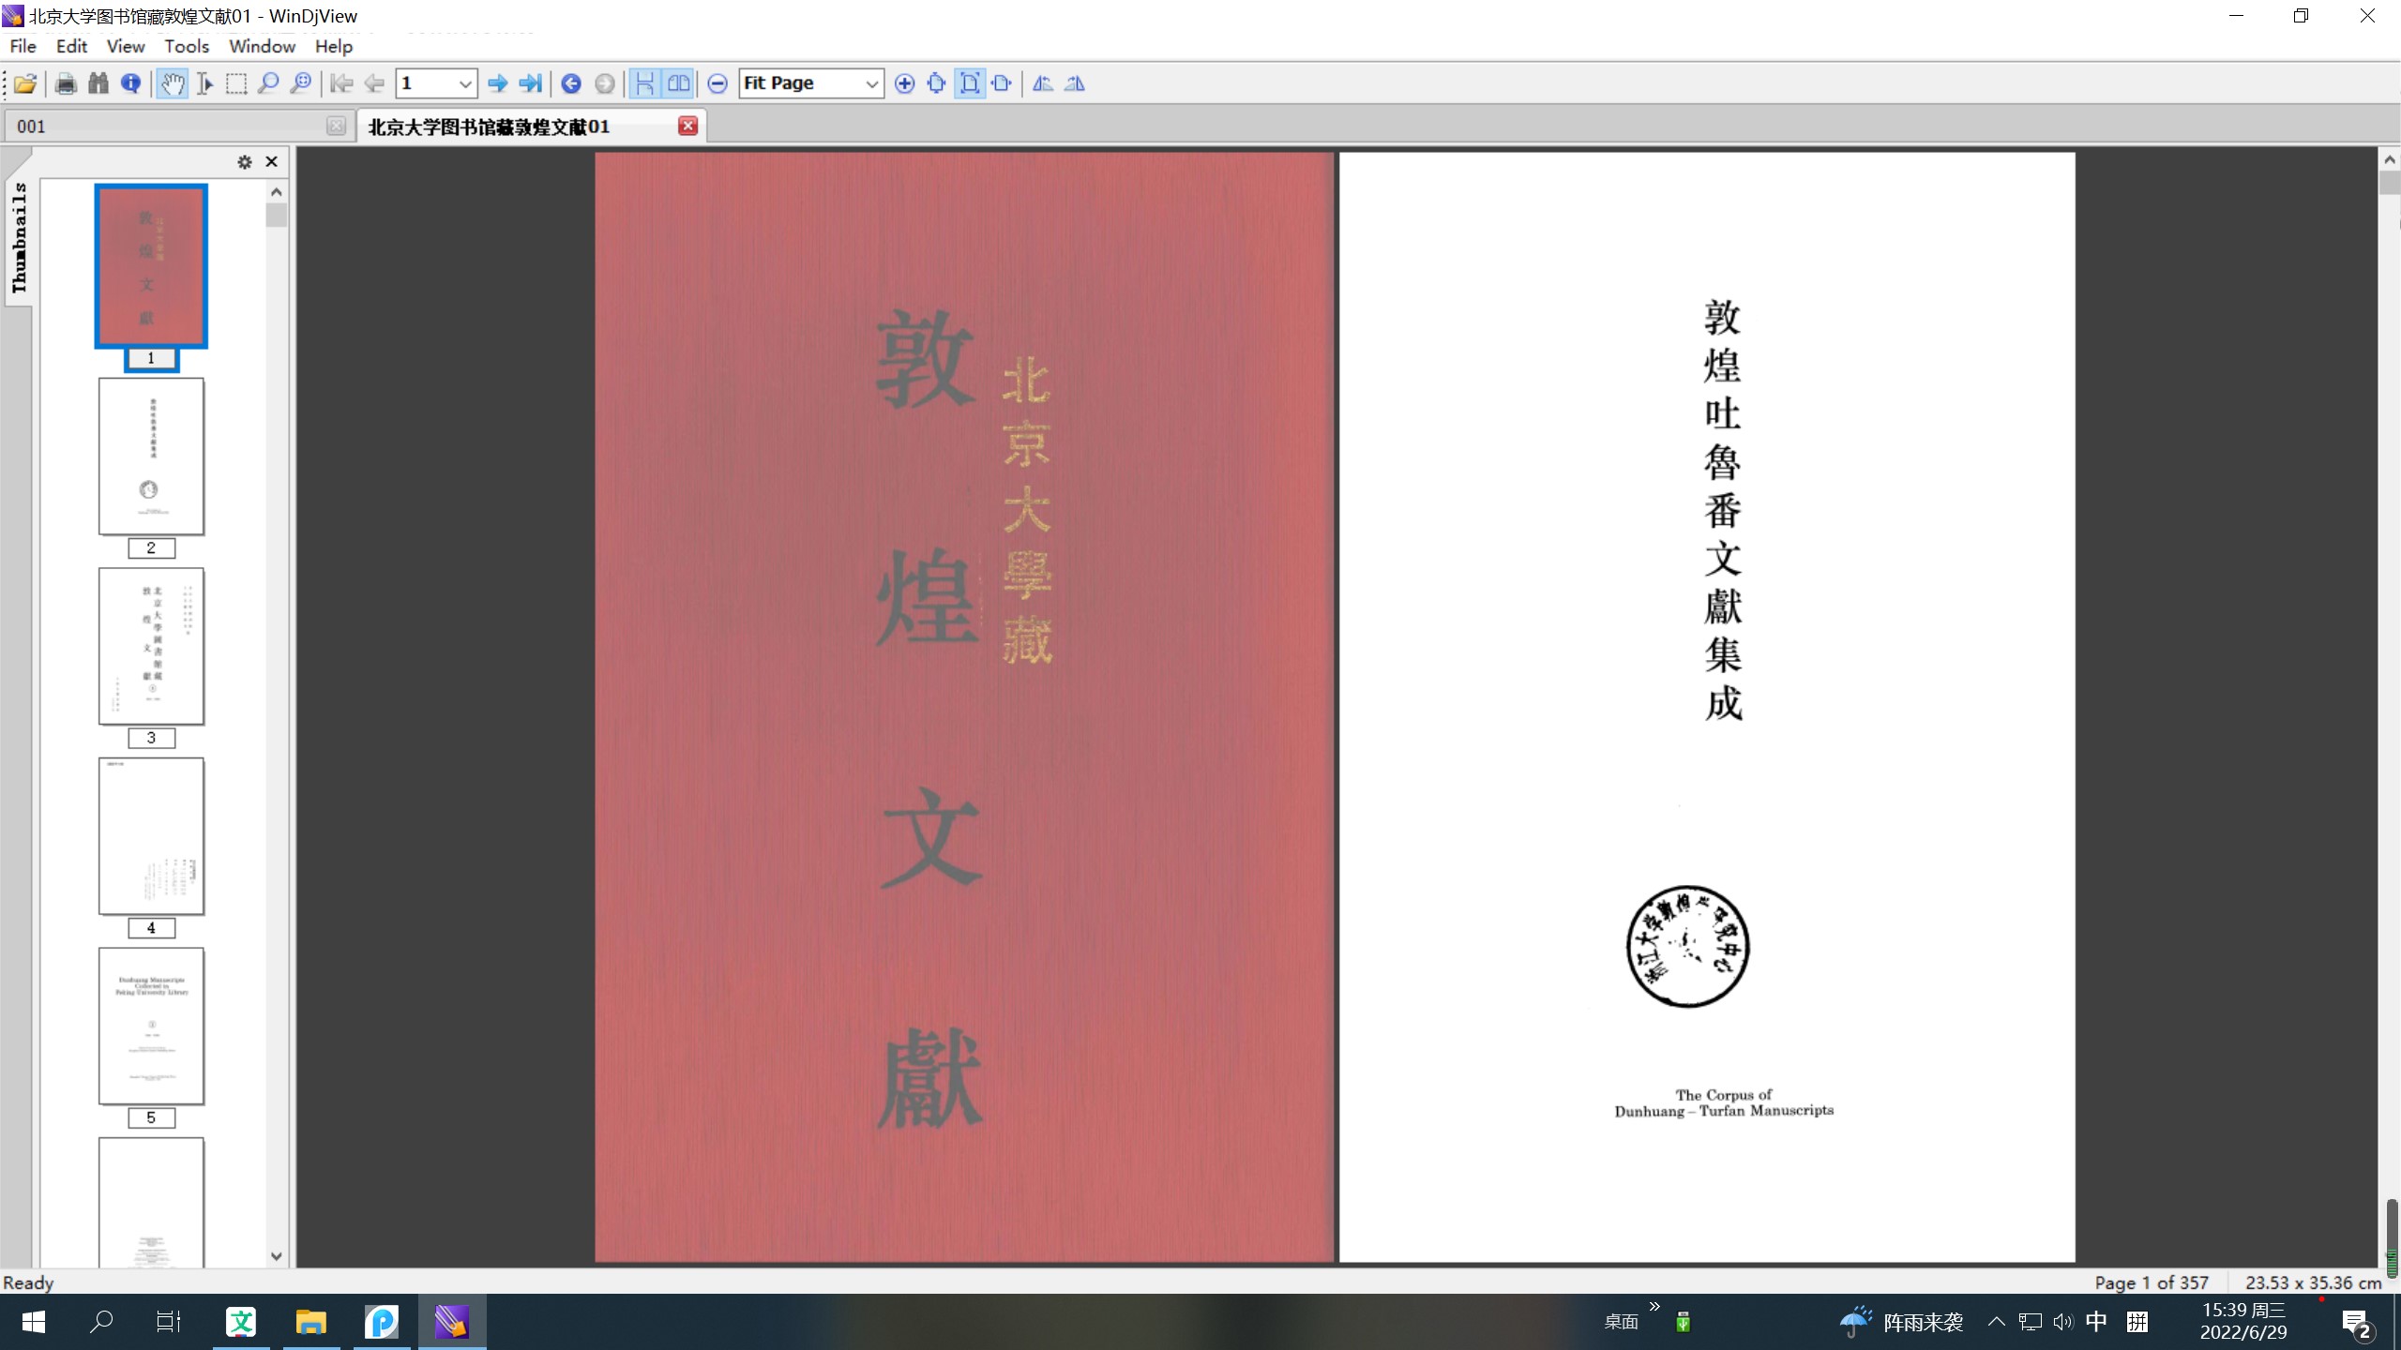Select the text selection cursor tool
This screenshot has width=2401, height=1350.
pyautogui.click(x=204, y=83)
